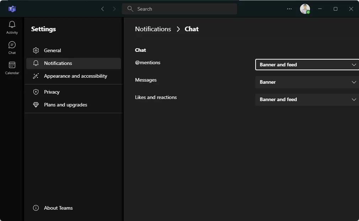The width and height of the screenshot is (359, 221).
Task: Click into the Search field
Action: tap(179, 9)
